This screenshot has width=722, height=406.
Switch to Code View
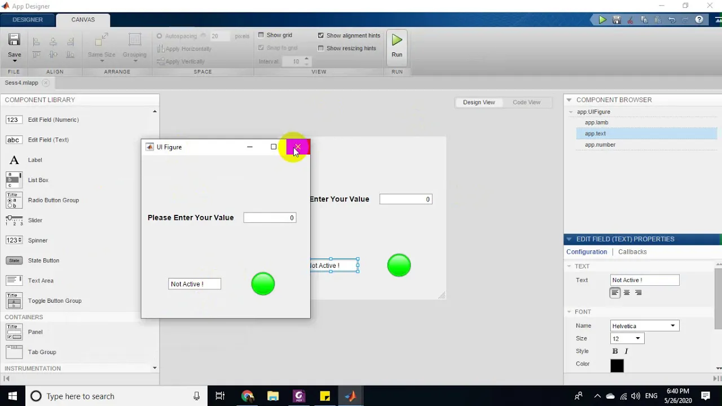coord(526,102)
